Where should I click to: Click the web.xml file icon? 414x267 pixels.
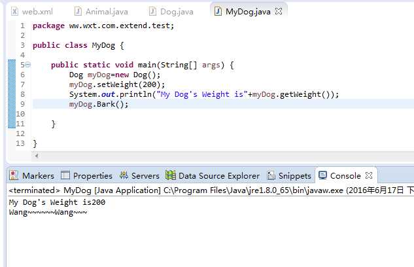point(15,11)
